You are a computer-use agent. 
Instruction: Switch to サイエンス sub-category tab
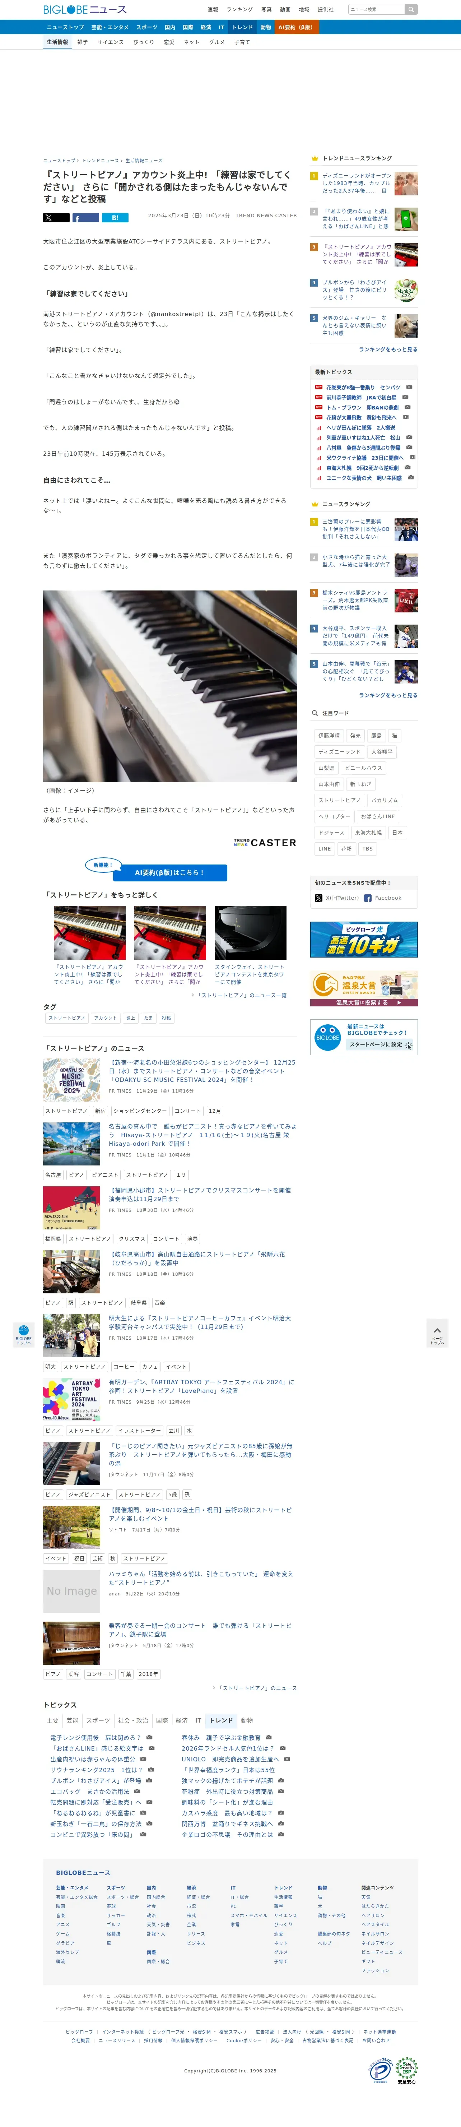111,42
